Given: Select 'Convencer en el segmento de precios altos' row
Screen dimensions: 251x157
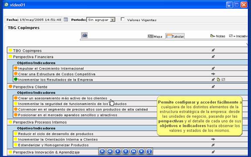Looking at the screenshot, I should tap(83, 109).
